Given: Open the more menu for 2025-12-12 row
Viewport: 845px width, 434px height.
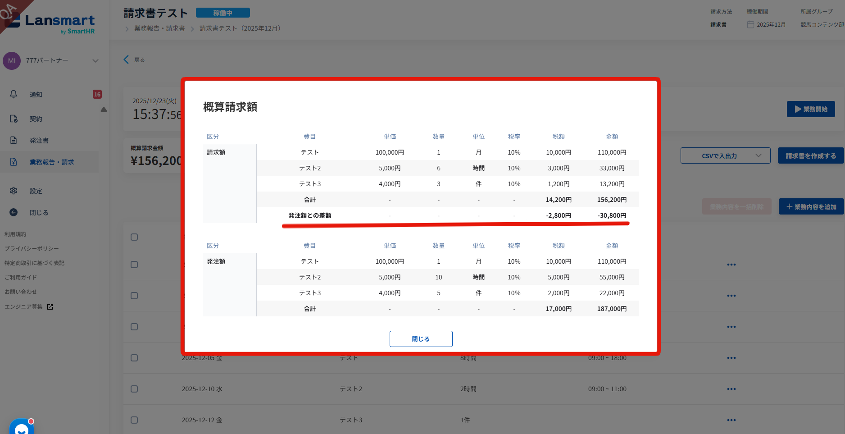Looking at the screenshot, I should pos(731,420).
